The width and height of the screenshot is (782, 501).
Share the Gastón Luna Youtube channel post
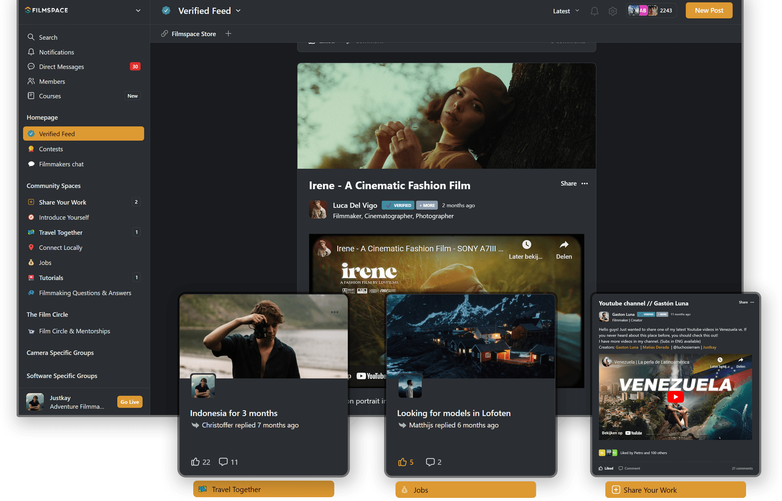[743, 302]
